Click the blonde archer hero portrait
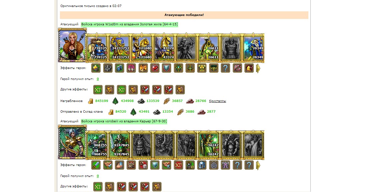Viewport: 365px width, 192px height. tap(72, 45)
